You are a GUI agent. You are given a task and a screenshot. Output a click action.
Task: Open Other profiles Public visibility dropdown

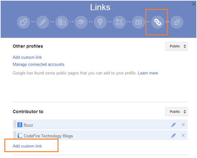177,46
